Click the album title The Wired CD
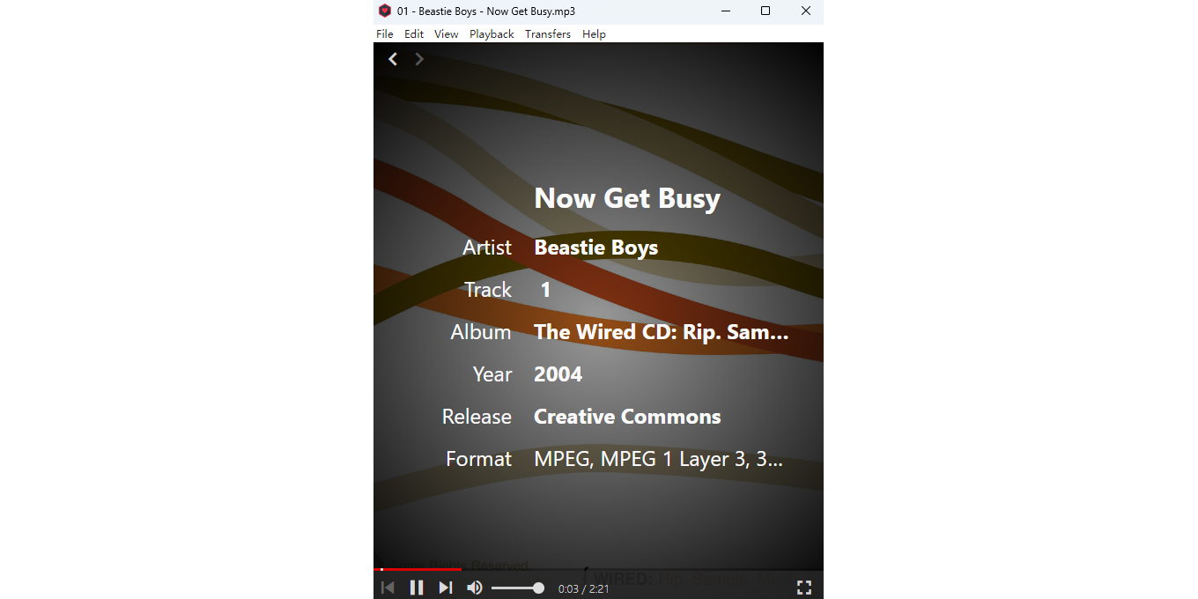The image size is (1198, 599). pos(661,332)
